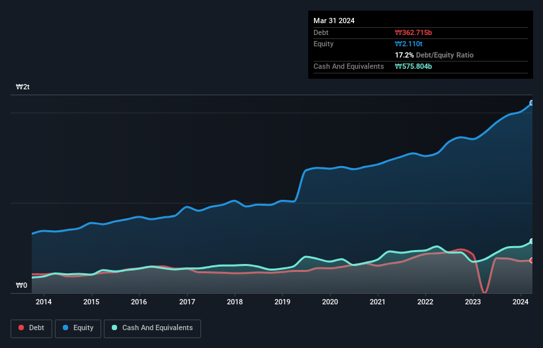Select the red Debt endpoint marker
This screenshot has width=543, height=348.
(532, 261)
